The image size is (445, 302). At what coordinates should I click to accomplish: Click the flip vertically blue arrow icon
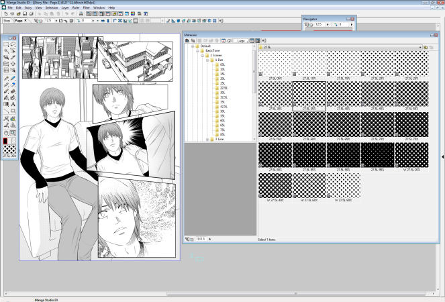click(x=108, y=21)
